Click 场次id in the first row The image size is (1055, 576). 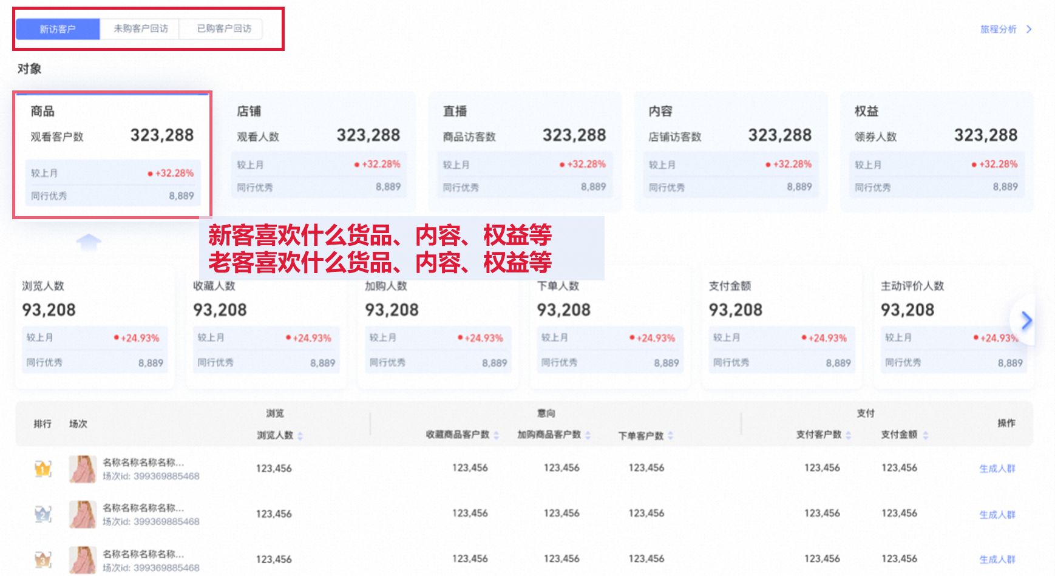coord(151,476)
